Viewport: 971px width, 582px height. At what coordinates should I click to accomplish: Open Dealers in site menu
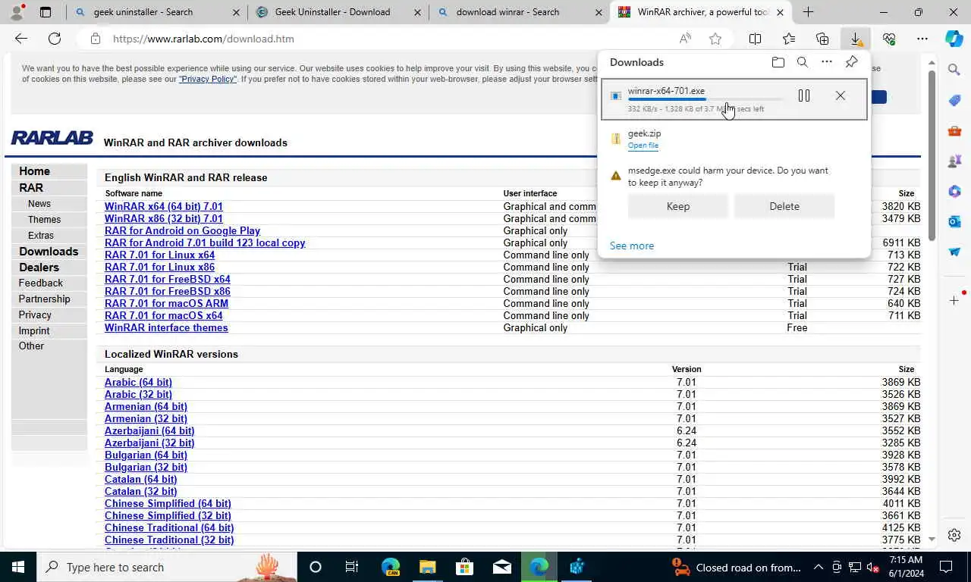(39, 267)
